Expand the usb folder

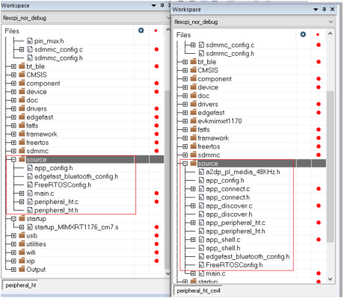(13, 236)
